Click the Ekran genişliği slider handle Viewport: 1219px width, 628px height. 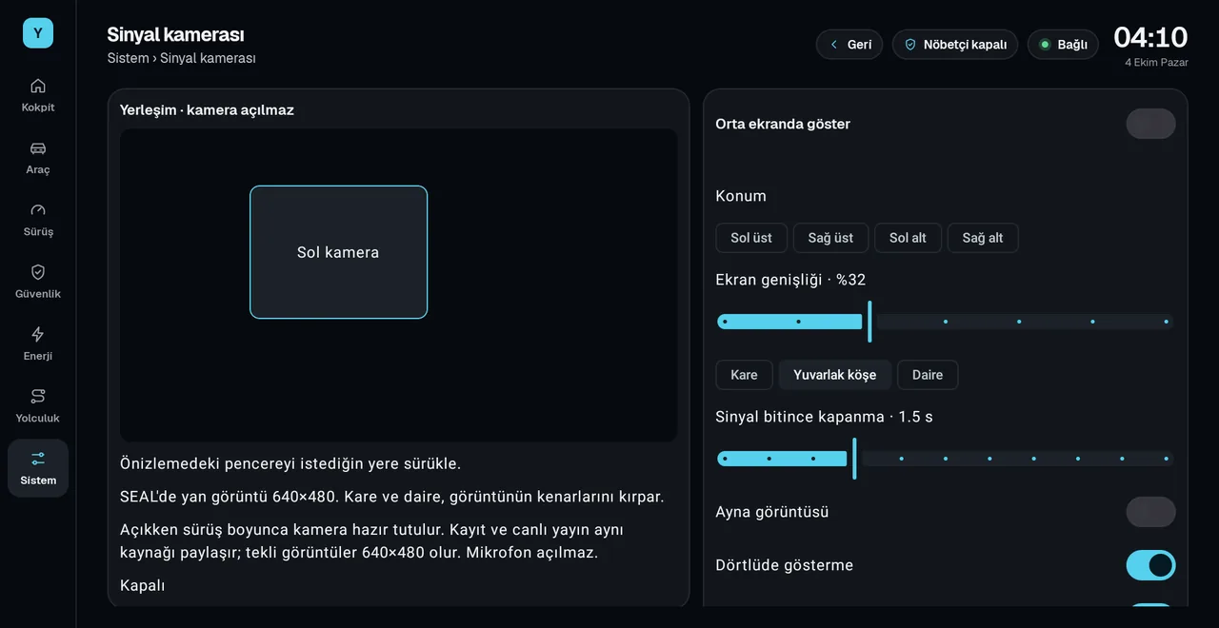coord(869,322)
